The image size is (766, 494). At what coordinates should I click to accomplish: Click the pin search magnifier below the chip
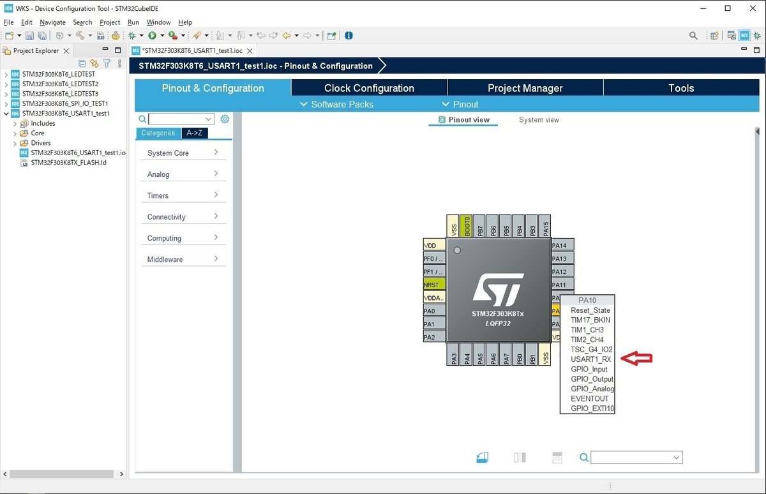pos(584,457)
